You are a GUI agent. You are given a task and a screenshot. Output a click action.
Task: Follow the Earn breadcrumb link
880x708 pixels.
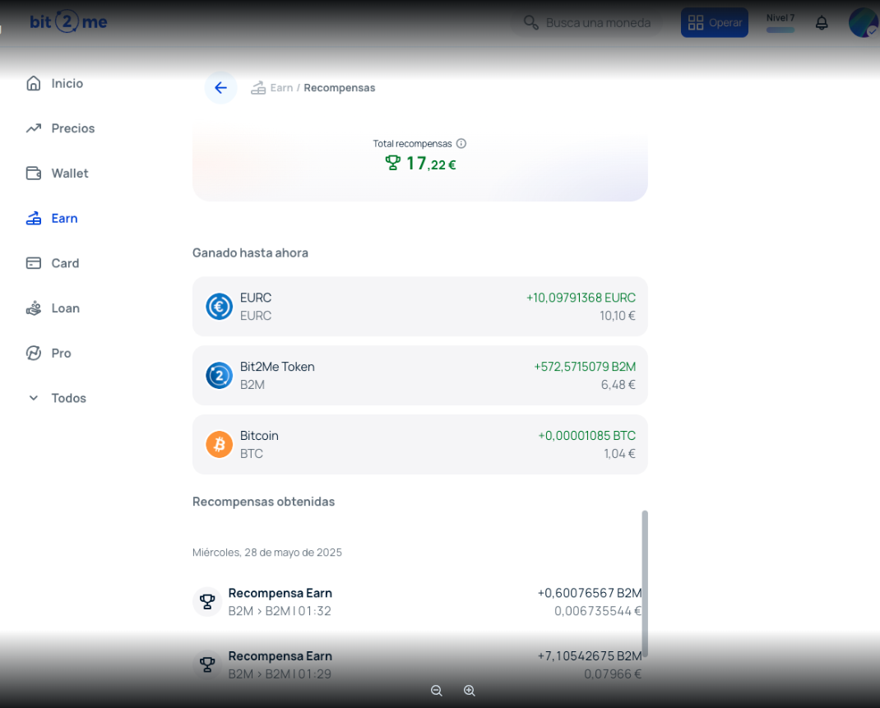click(282, 87)
